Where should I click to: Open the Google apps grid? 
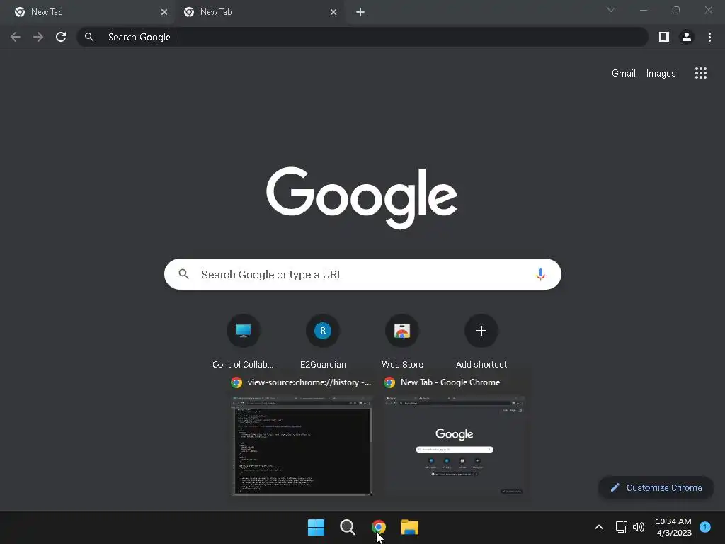[x=701, y=73]
